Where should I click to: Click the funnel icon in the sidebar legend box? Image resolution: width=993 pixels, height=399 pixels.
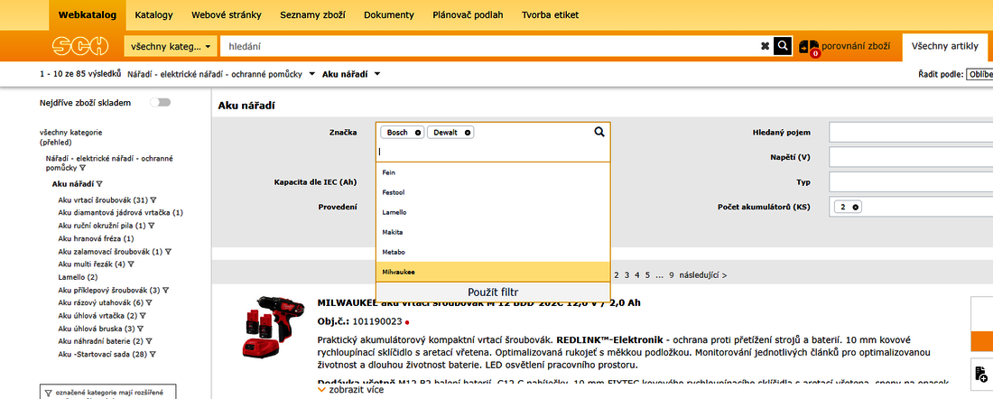pyautogui.click(x=49, y=393)
